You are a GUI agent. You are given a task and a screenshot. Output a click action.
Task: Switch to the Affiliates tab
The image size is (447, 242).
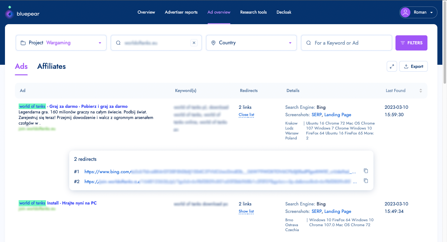[52, 66]
